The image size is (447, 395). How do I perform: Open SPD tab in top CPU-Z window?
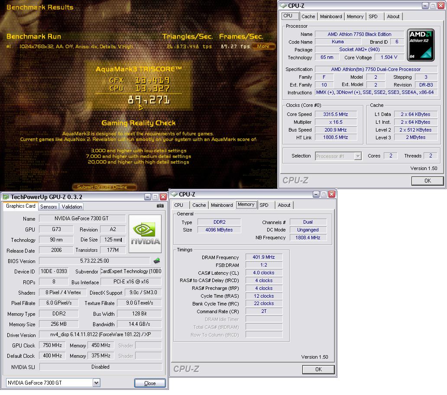[x=373, y=16]
